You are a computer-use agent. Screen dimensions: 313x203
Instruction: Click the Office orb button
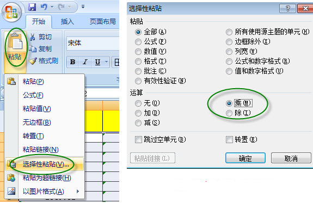(11, 13)
